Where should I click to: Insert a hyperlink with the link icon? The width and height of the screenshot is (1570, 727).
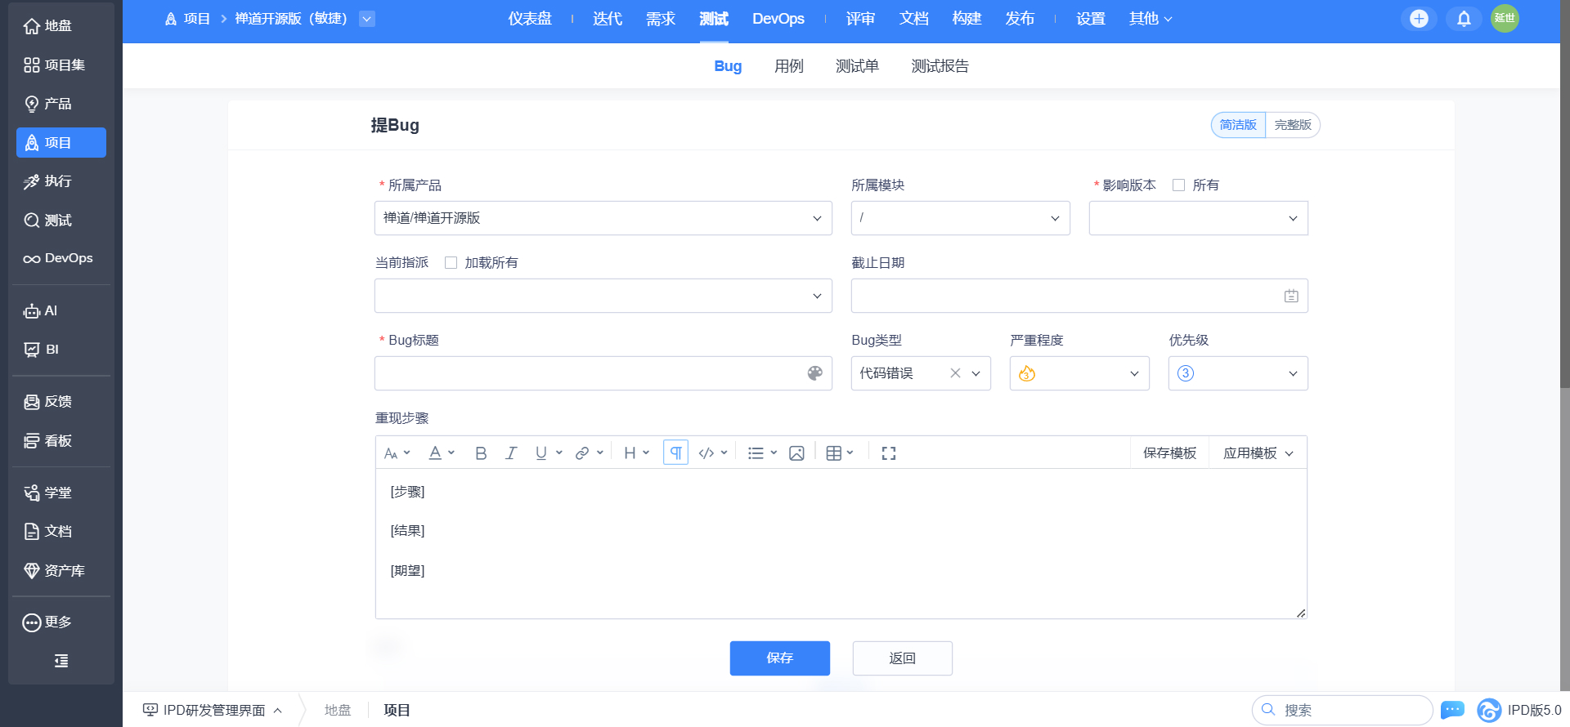click(582, 453)
